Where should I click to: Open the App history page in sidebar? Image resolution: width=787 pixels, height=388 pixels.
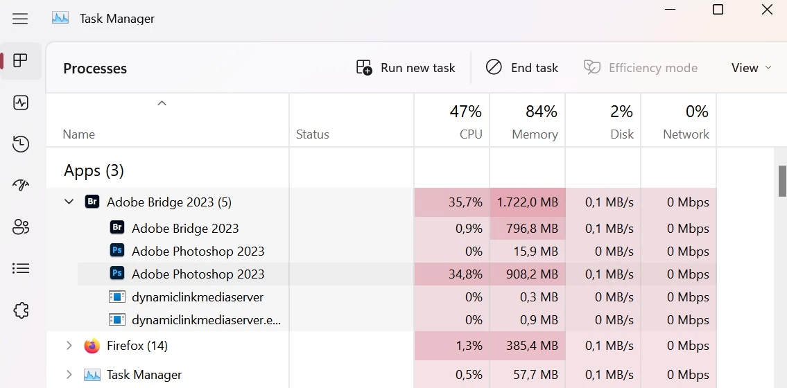click(x=20, y=144)
